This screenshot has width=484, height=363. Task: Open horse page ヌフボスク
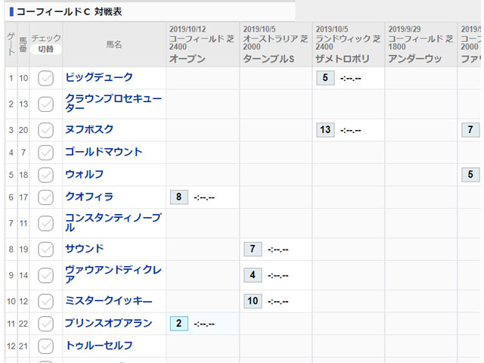pyautogui.click(x=89, y=129)
